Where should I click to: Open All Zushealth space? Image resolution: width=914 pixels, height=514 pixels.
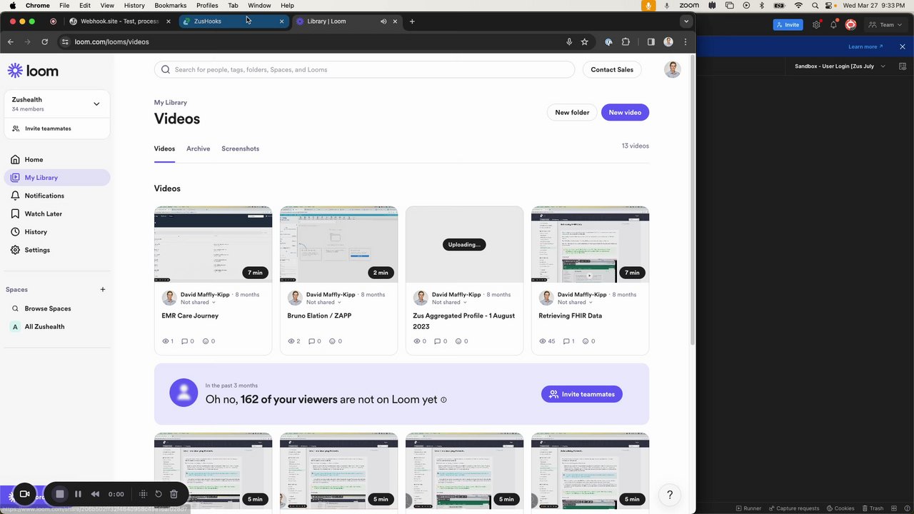coord(44,326)
